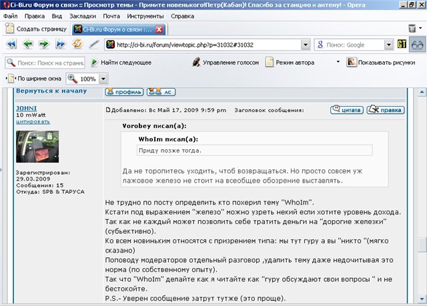427x306 pixels.
Task: Toggle Режим автора (author mode)
Action: (293, 62)
